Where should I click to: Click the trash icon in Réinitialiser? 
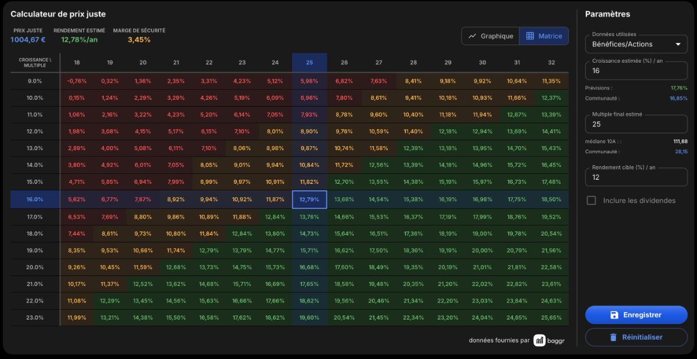pos(613,337)
